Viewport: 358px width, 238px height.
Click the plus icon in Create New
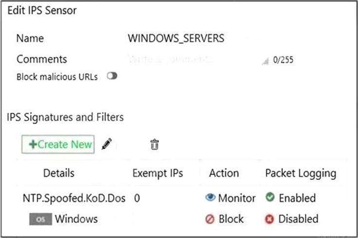click(x=34, y=144)
